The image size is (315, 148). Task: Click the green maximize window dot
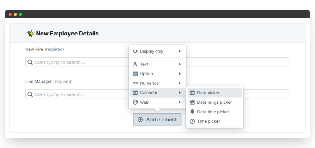tap(20, 14)
